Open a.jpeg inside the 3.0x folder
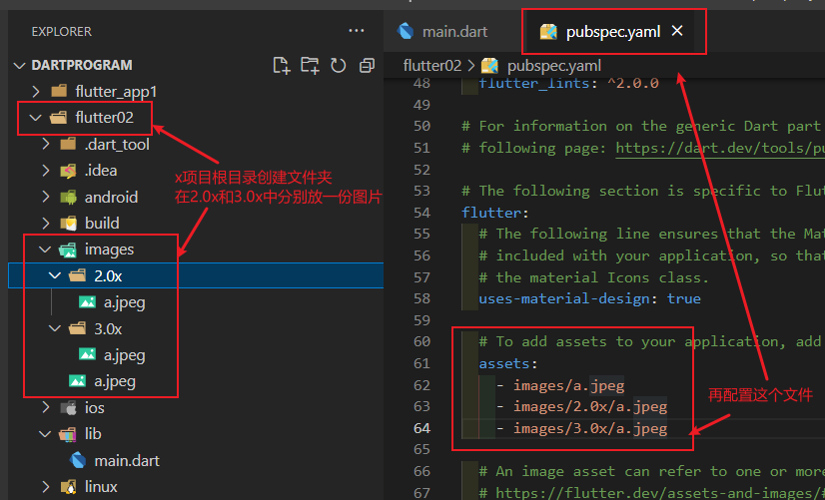Viewport: 825px width, 500px height. click(x=124, y=355)
